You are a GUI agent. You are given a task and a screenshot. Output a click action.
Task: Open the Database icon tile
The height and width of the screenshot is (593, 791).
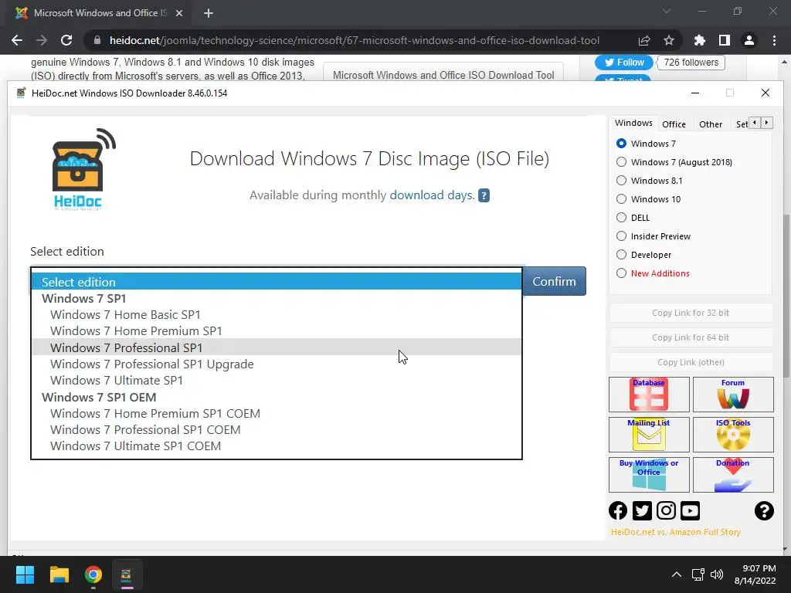pyautogui.click(x=649, y=395)
